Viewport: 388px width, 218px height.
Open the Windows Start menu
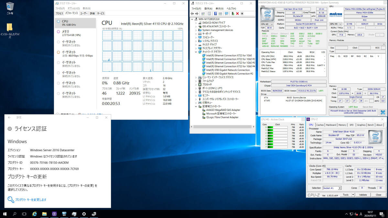click(5, 214)
